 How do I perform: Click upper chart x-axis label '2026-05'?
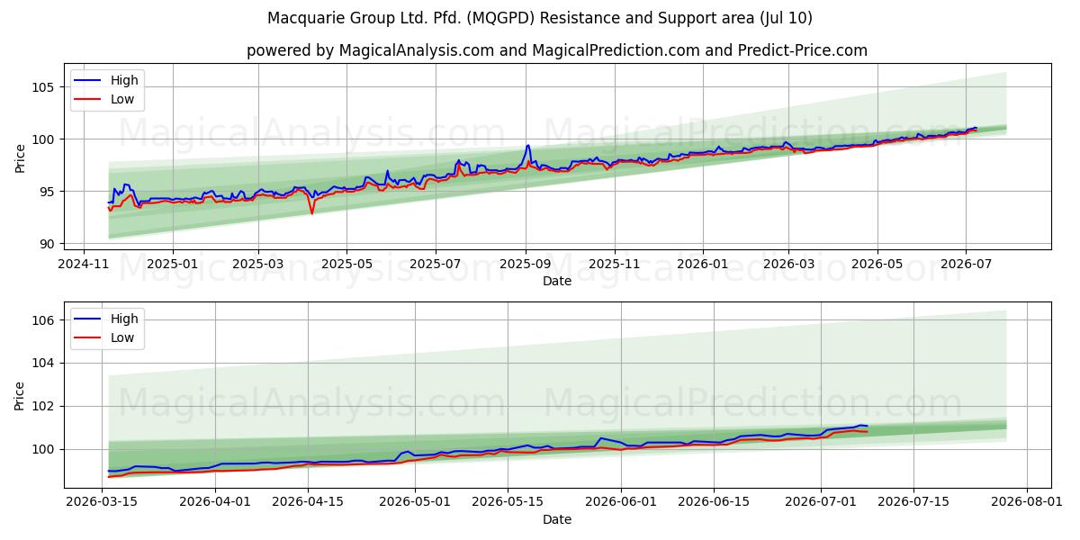tap(877, 265)
